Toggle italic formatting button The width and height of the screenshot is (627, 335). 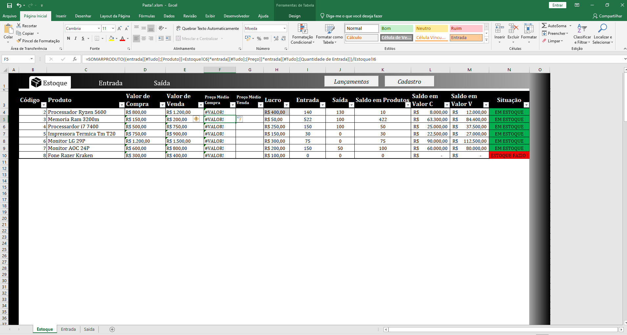point(75,38)
